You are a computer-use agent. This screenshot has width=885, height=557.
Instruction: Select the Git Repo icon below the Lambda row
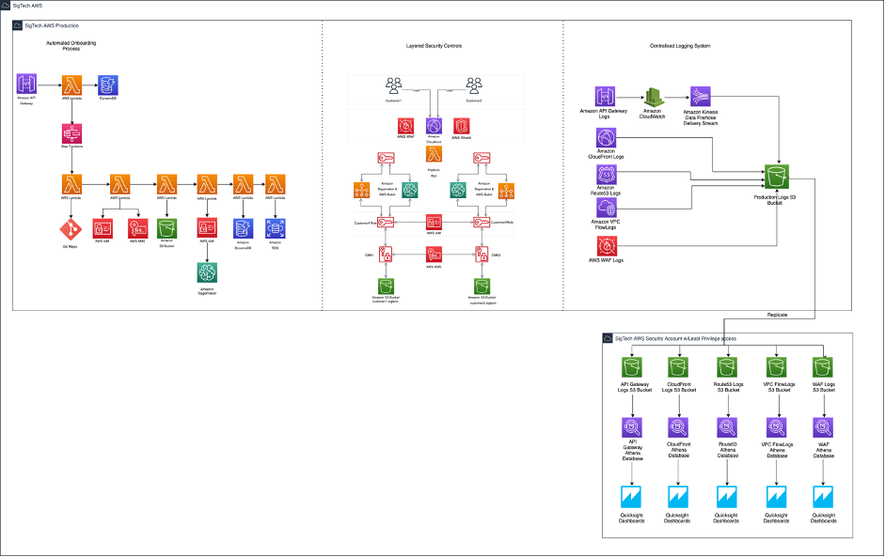pyautogui.click(x=71, y=230)
